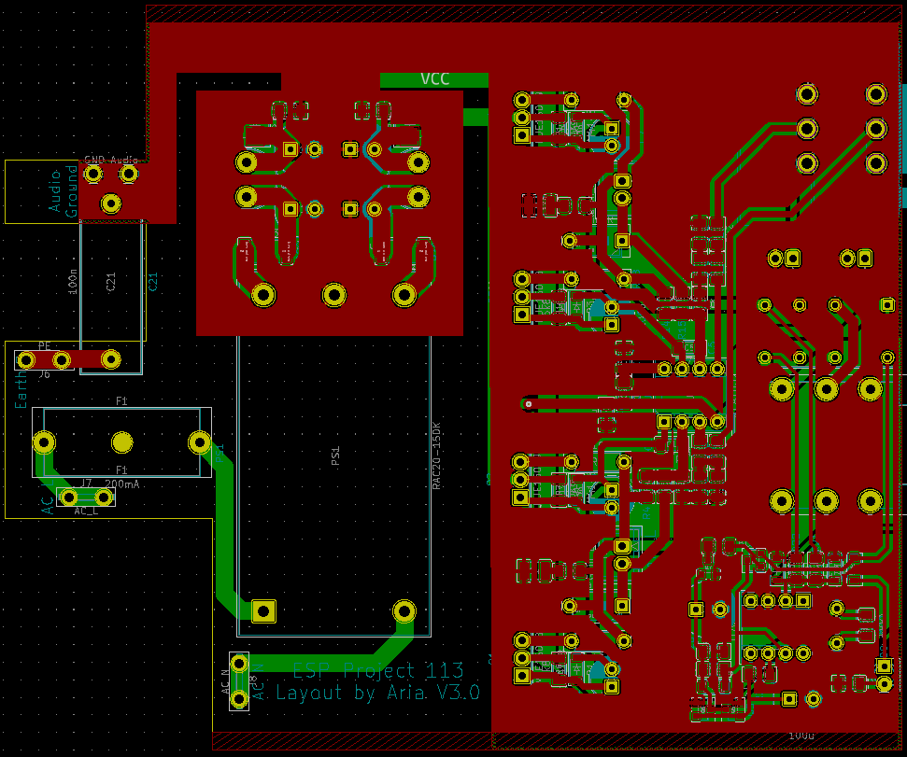The width and height of the screenshot is (907, 757).
Task: Select the upper pad of AC_N connector
Action: [x=239, y=664]
